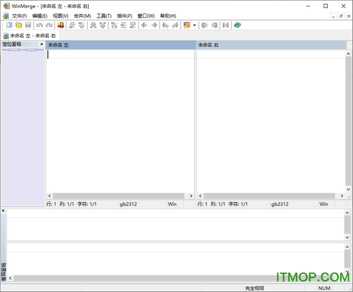Click the orange options toolbar icon
The image size is (353, 292).
[x=187, y=25]
